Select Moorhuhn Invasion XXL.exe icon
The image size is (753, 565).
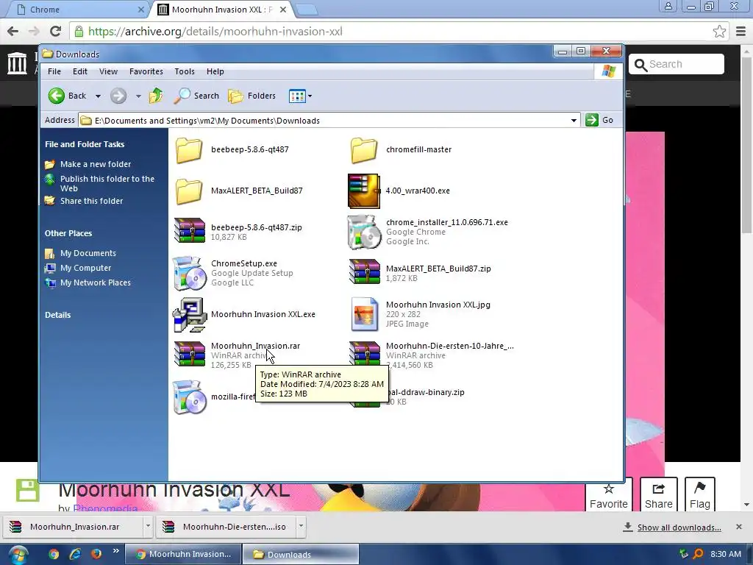189,315
